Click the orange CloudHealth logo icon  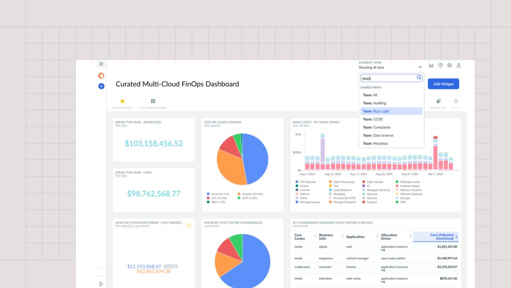[x=101, y=75]
